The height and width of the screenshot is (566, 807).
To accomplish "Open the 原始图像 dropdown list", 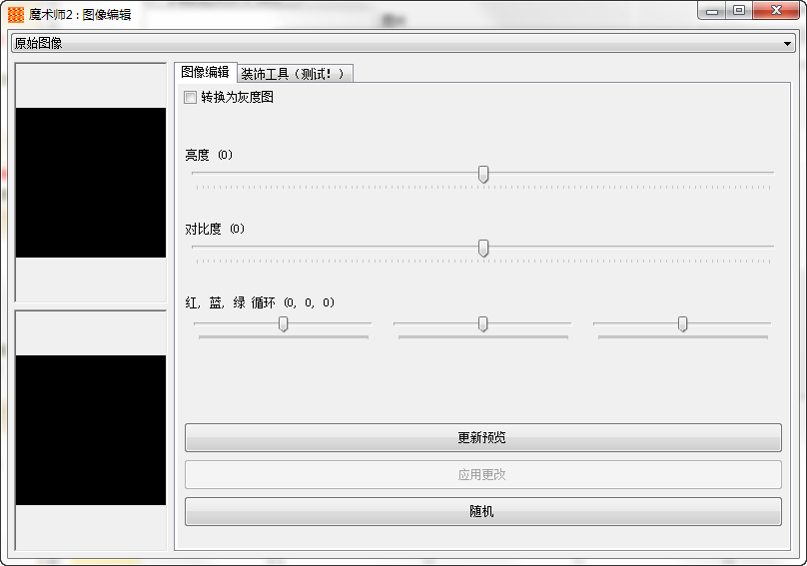I will point(403,43).
